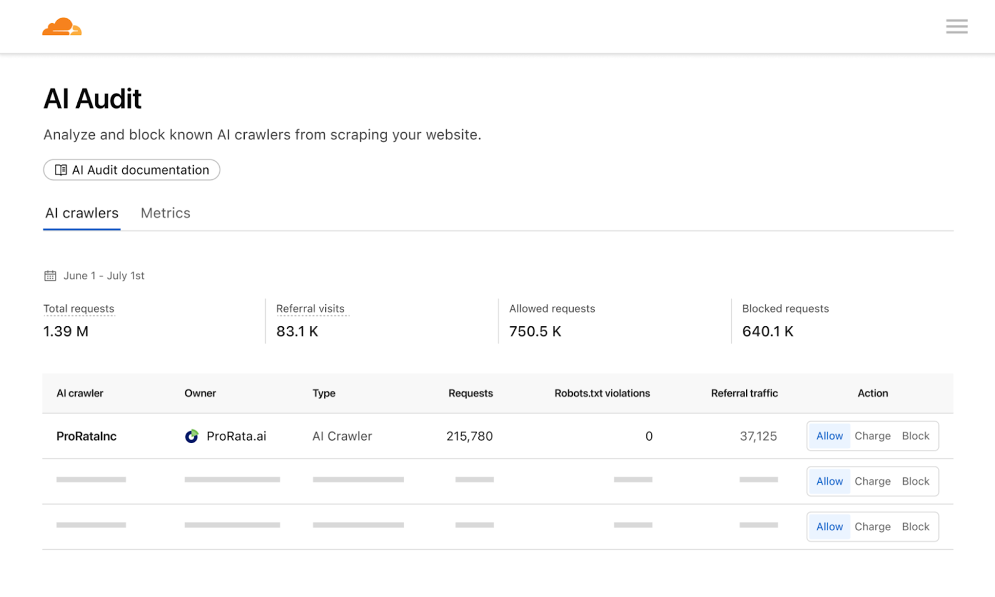Open the hamburger menu icon
This screenshot has height=597, width=995.
[956, 26]
